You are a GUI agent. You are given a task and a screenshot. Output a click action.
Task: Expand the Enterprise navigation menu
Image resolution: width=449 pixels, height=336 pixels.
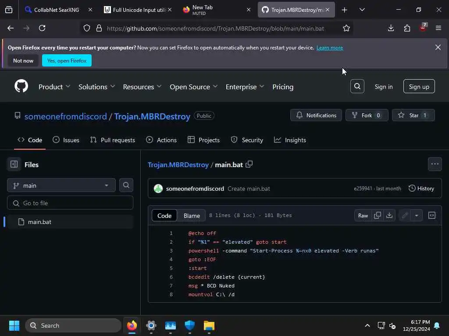[x=245, y=87]
